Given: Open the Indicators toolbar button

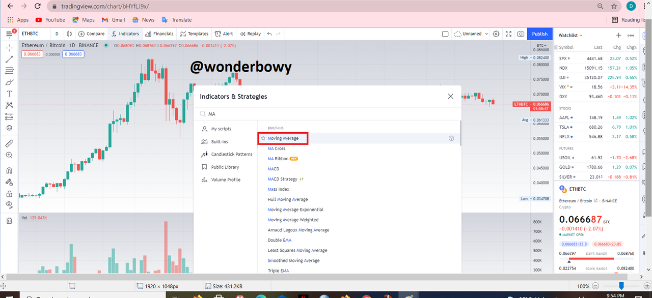Looking at the screenshot, I should coord(125,34).
